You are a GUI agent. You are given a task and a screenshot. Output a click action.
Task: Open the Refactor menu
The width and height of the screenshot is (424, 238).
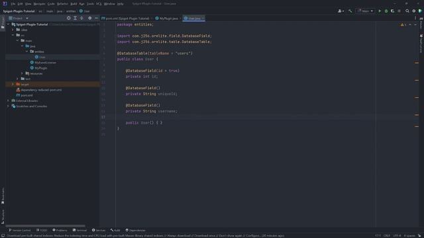(62, 4)
